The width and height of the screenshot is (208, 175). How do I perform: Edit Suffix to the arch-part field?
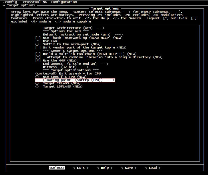pos(68,44)
